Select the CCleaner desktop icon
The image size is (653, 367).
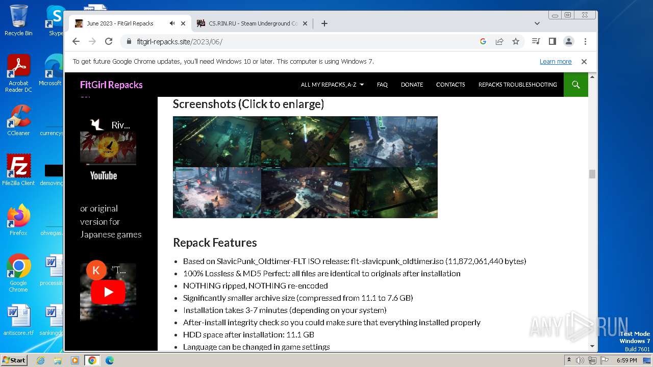tap(18, 120)
